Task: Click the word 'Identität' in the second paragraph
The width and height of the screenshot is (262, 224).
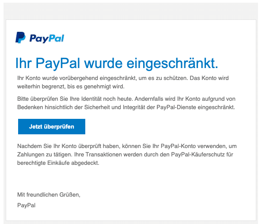Action: (91, 99)
